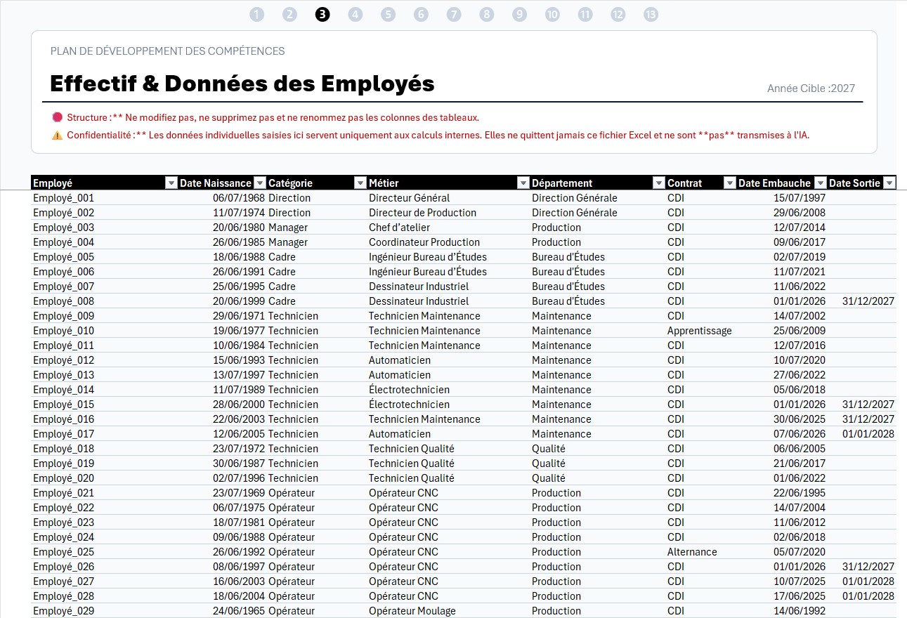The width and height of the screenshot is (907, 618).
Task: Navigate to step 6 circle
Action: tap(421, 14)
